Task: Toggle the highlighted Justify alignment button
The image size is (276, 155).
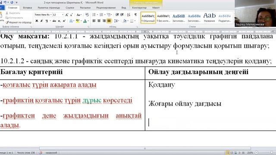Action: coord(109,21)
